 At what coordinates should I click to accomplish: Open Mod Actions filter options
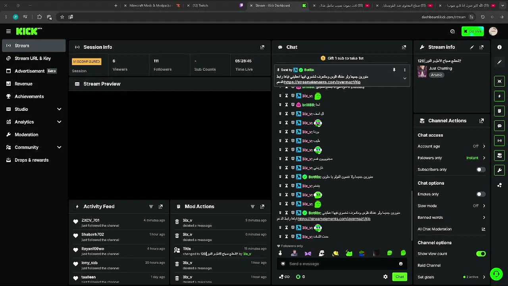[x=252, y=207]
